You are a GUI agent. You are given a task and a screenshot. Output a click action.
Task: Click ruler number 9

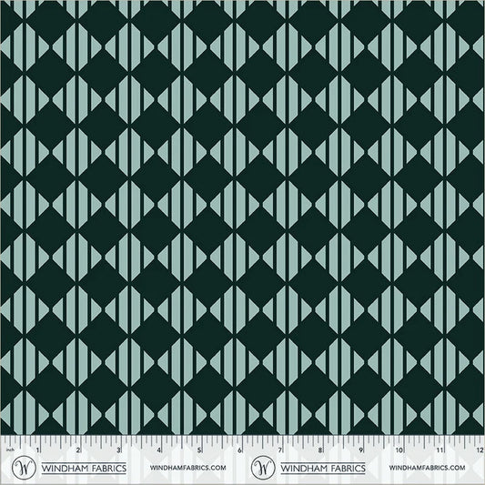360,450
